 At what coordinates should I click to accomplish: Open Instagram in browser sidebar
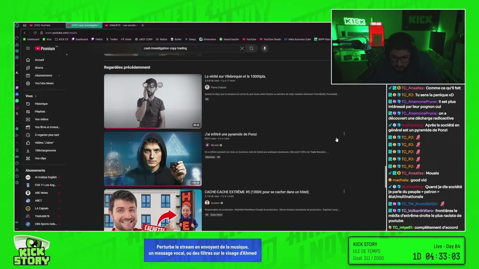[x=17, y=107]
